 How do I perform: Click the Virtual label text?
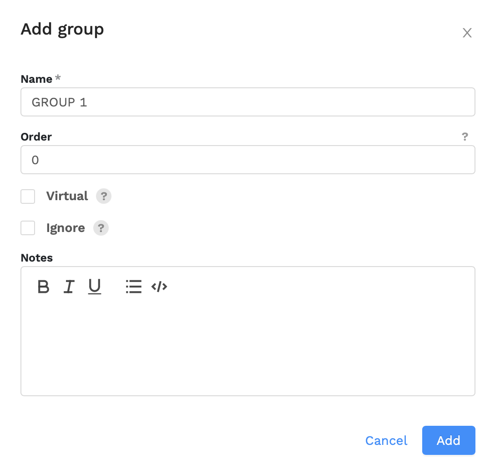point(67,196)
